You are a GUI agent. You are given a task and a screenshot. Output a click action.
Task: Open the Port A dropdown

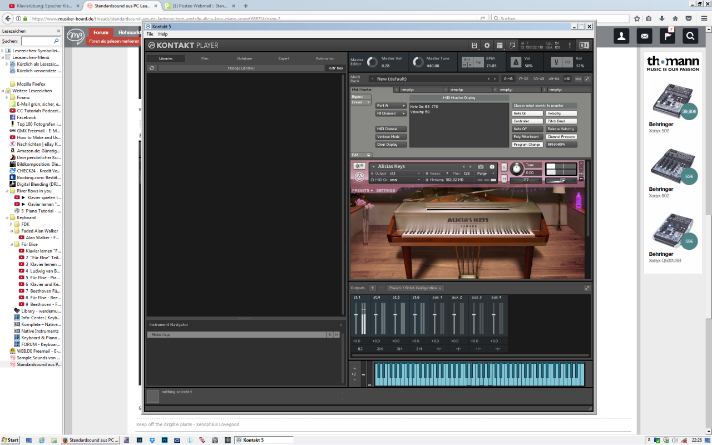(x=391, y=106)
